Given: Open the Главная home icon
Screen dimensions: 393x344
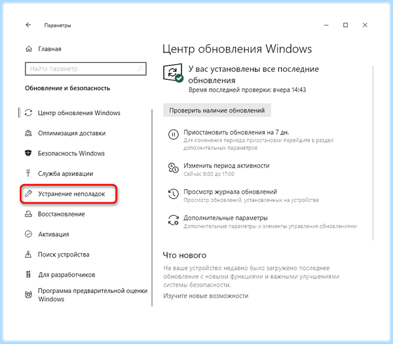Looking at the screenshot, I should pos(29,49).
